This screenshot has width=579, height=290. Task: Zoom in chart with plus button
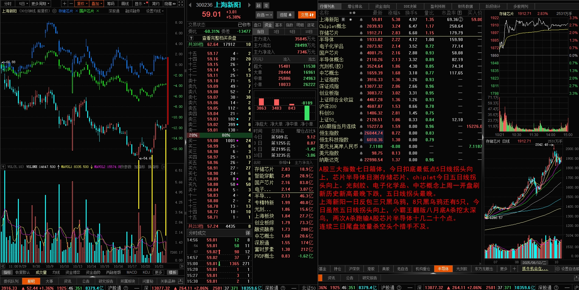[64, 4]
